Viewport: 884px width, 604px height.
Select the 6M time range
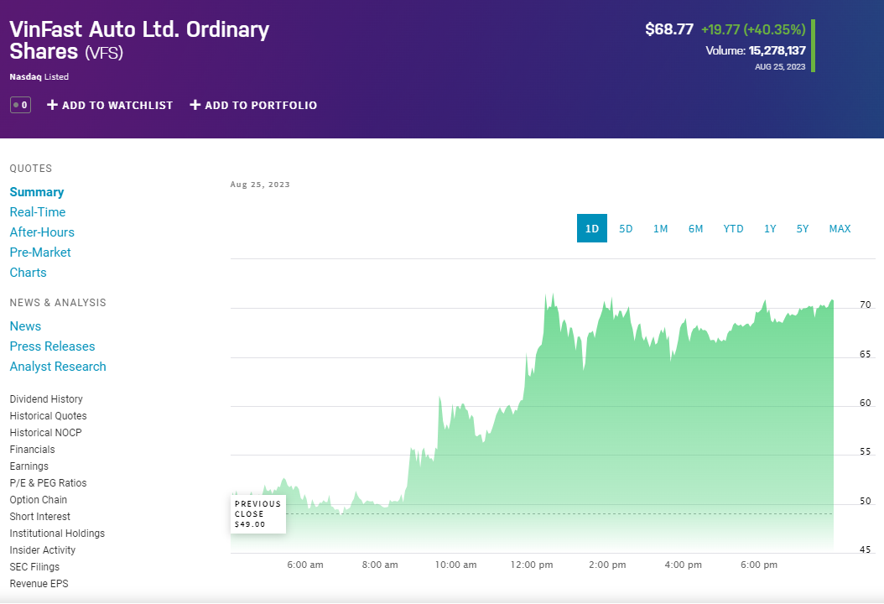tap(695, 228)
